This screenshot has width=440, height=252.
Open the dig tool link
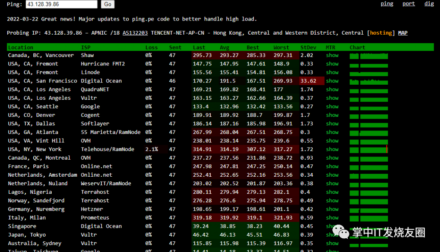click(429, 4)
